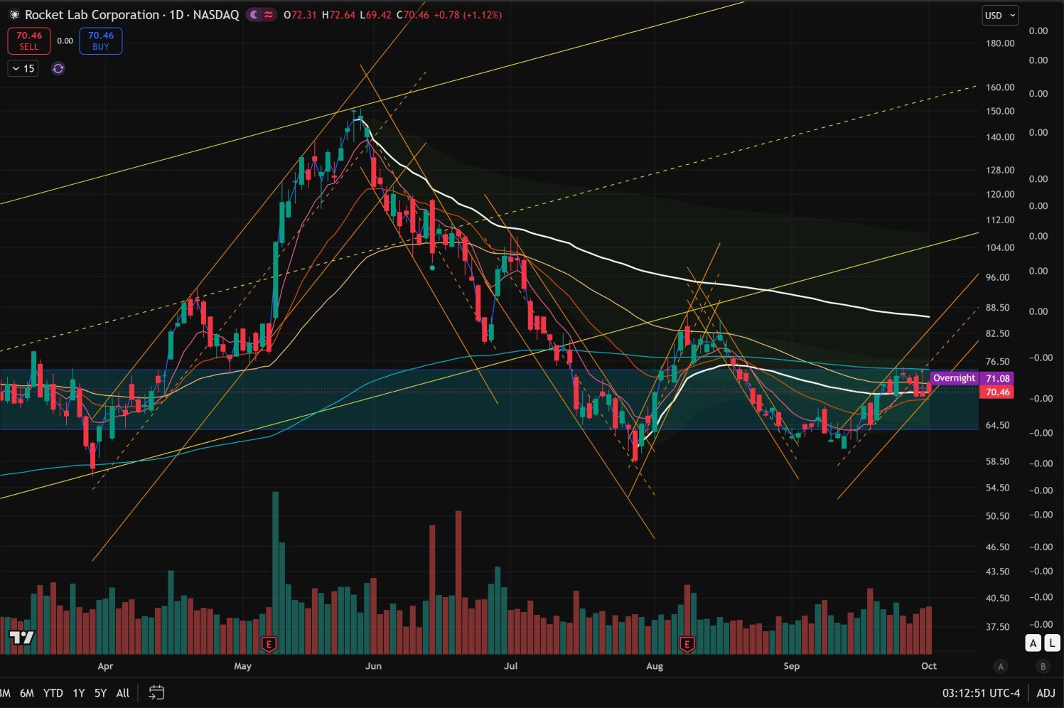This screenshot has width=1064, height=708.
Task: Click the moon extended-hours session icon
Action: pos(254,14)
